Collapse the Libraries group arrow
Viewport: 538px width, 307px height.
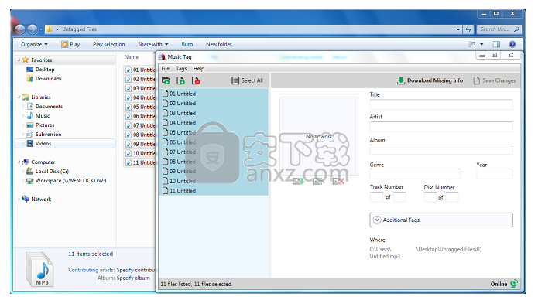(19, 97)
